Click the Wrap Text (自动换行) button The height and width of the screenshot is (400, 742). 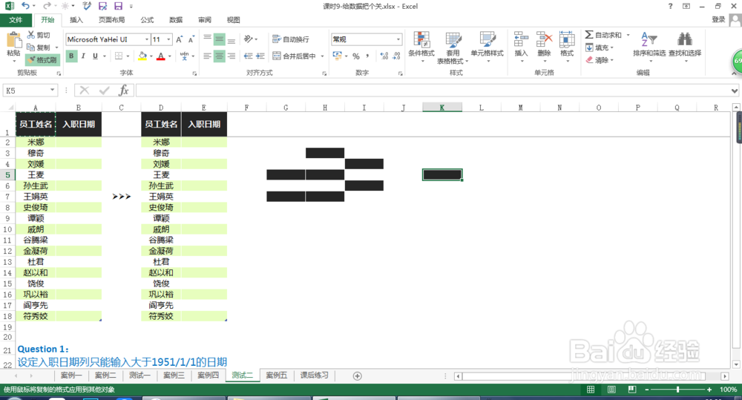tap(291, 39)
